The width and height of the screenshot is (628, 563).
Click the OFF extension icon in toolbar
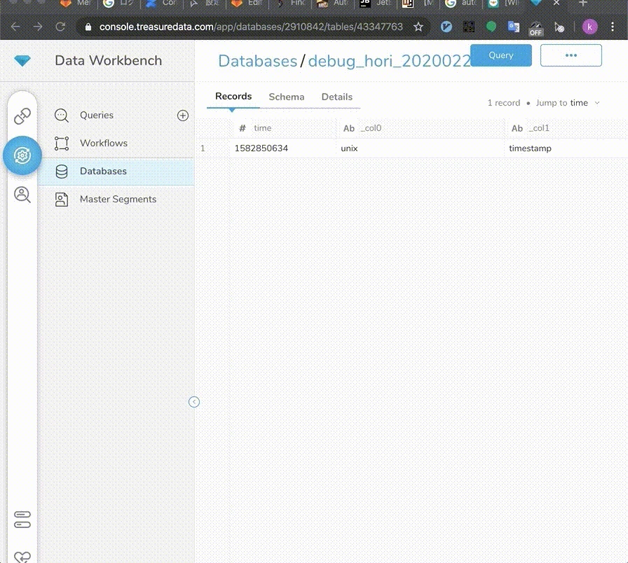tap(535, 28)
